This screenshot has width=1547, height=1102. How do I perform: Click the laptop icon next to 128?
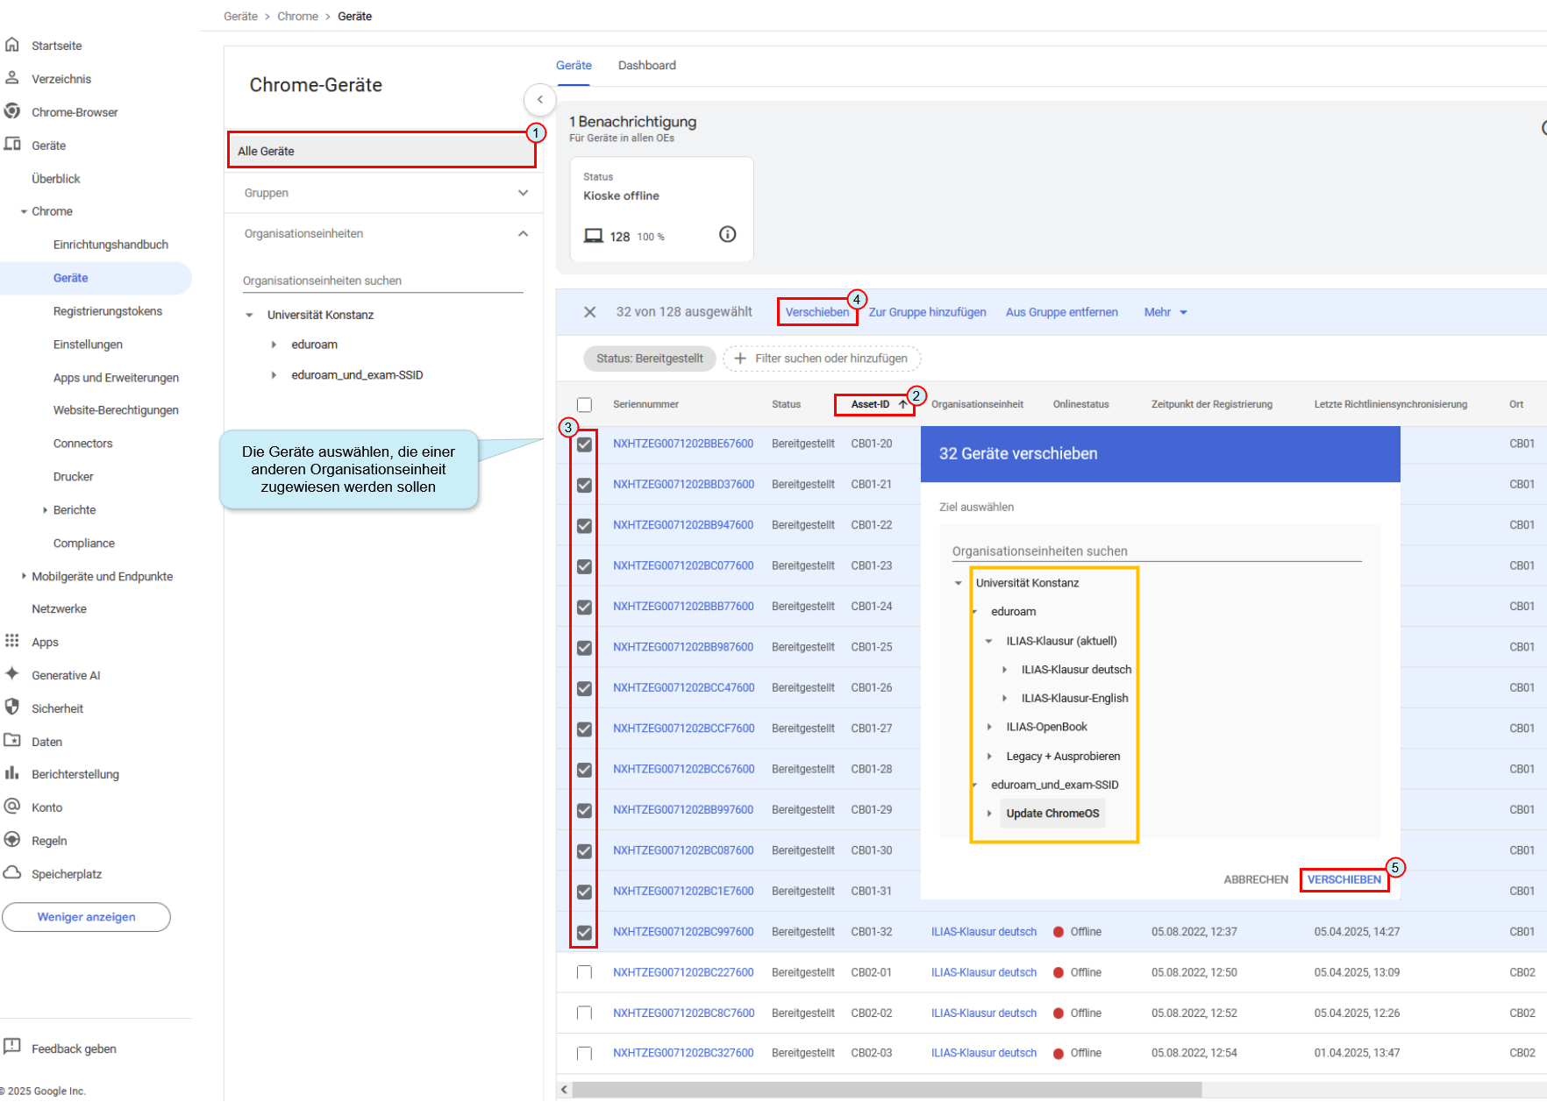pos(594,236)
